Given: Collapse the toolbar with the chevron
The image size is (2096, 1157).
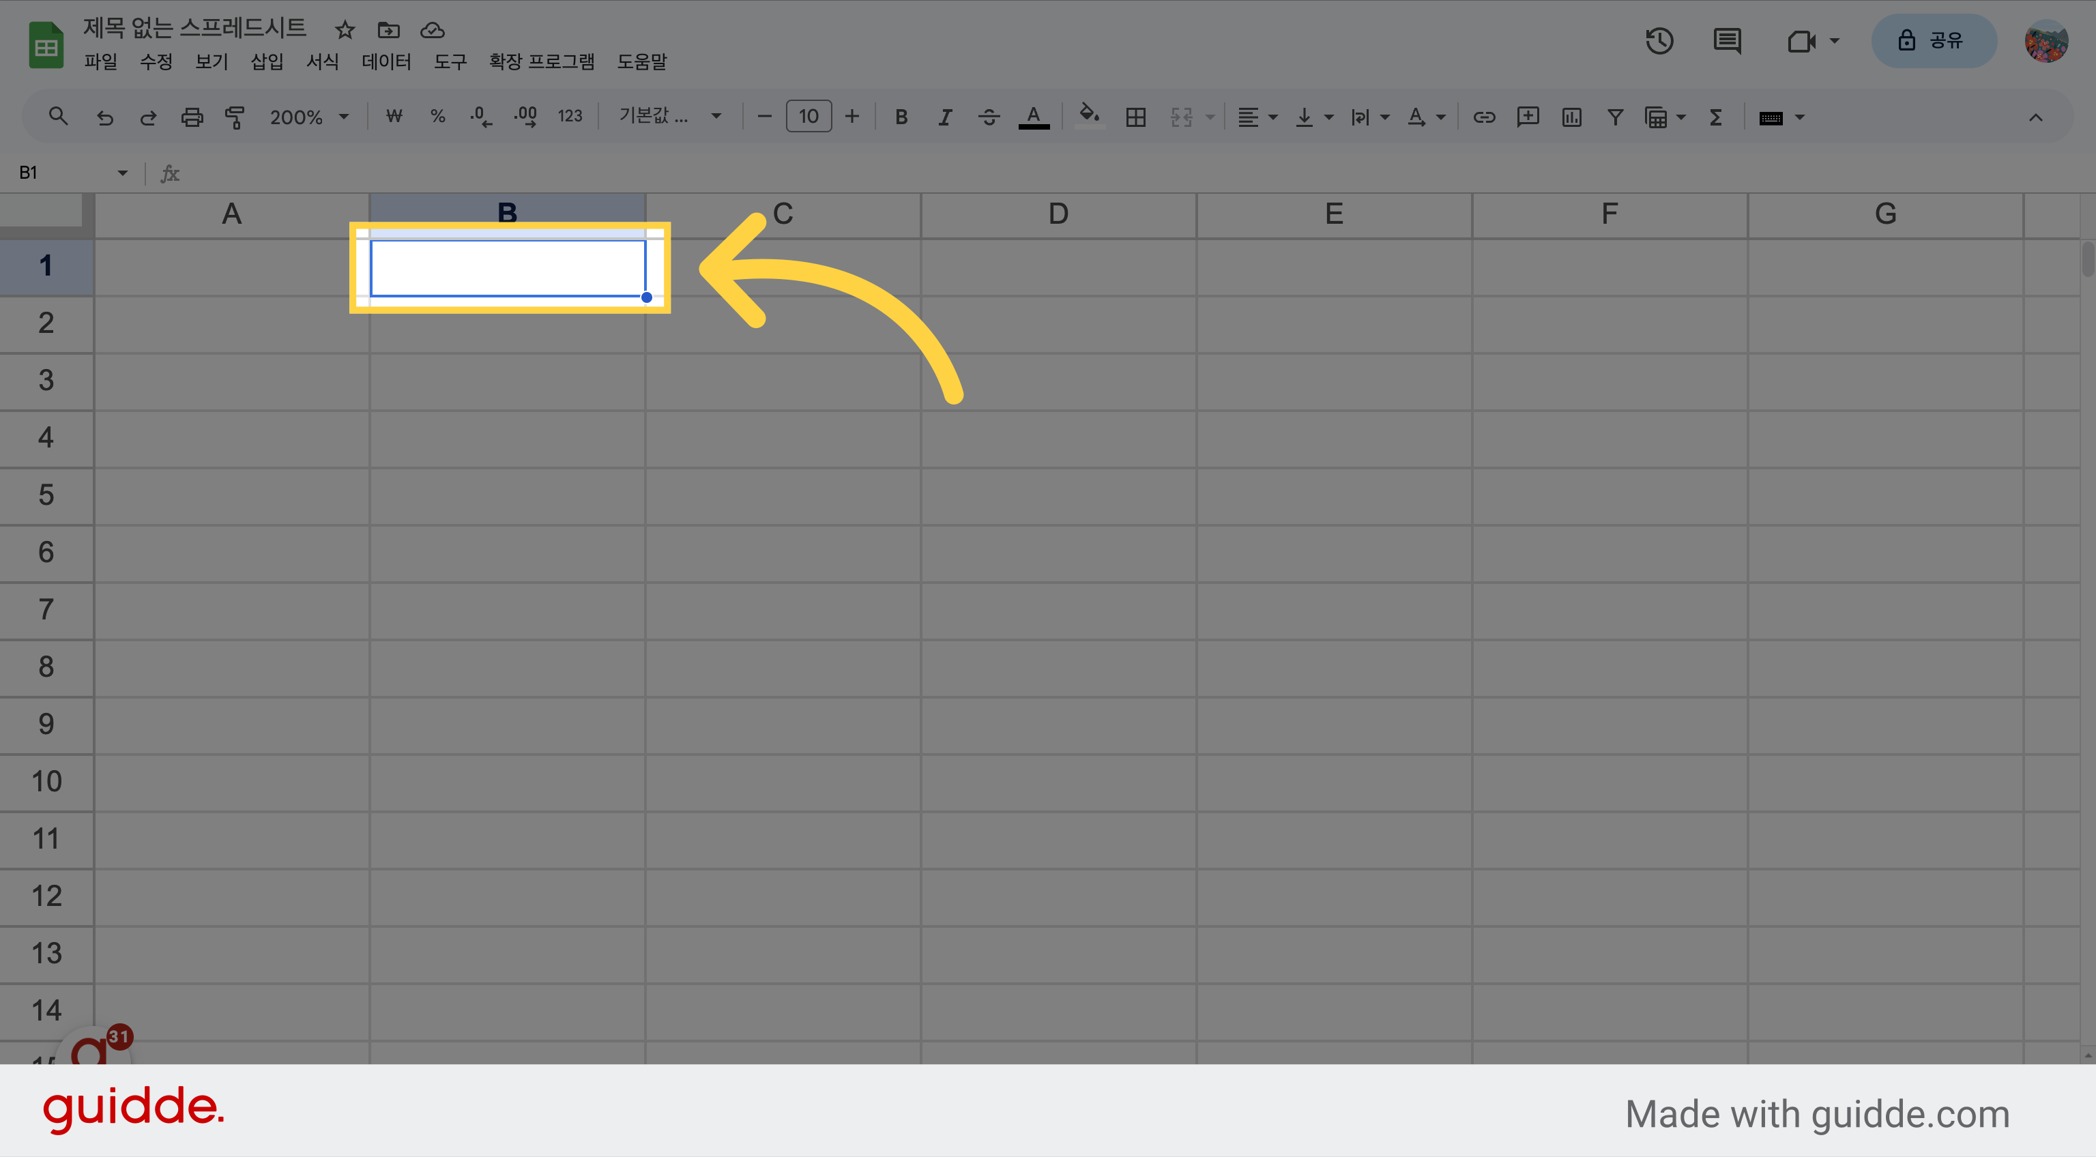Looking at the screenshot, I should (2035, 117).
